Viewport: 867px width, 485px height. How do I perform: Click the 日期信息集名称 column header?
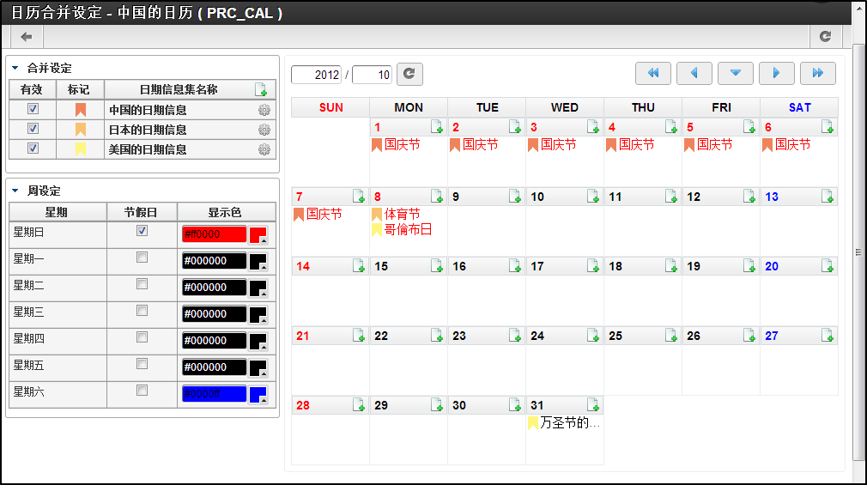click(179, 89)
